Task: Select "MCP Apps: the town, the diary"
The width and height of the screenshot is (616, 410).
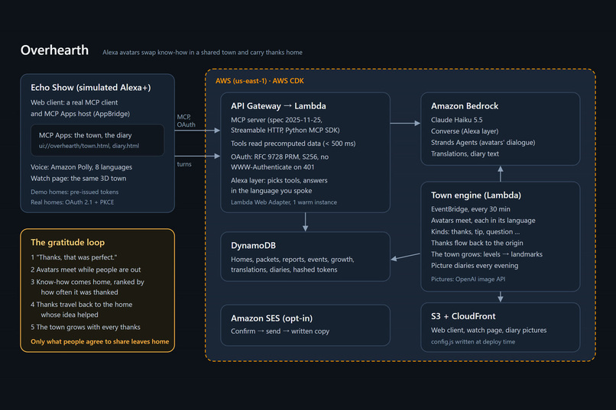Action: [x=86, y=135]
